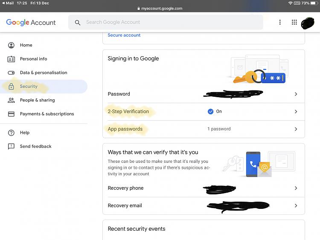Click the search magnifier icon

[77, 23]
